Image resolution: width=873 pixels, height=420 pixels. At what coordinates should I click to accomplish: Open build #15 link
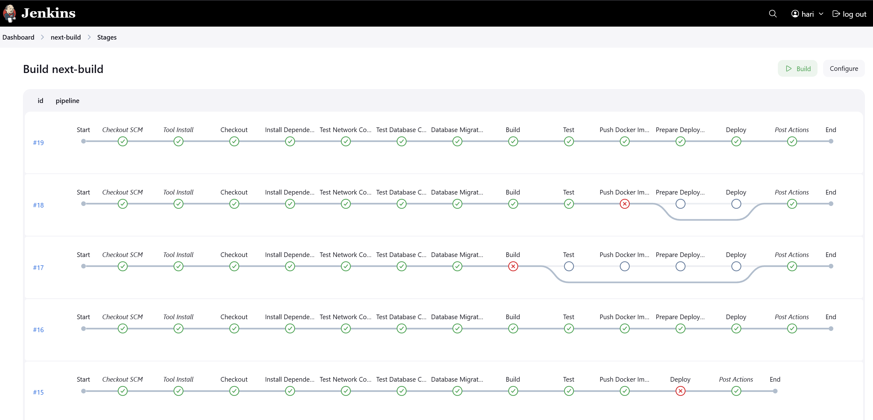tap(38, 392)
